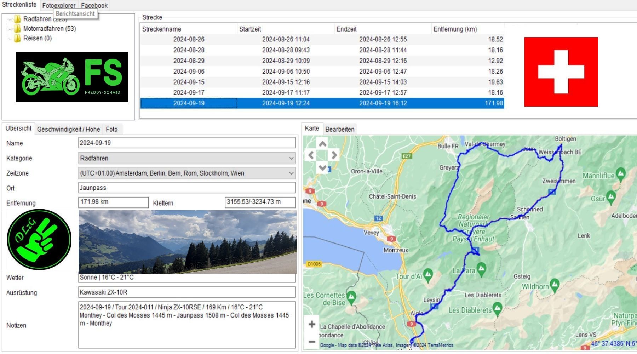637x354 pixels.
Task: Click the Ausrüstung field Kawasaki ZX-10R
Action: click(x=187, y=292)
